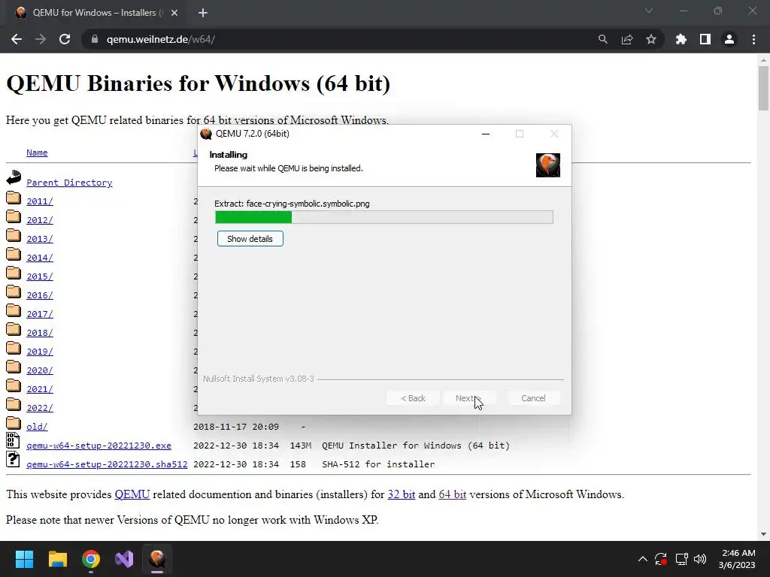Open the 2022/ folder link
The height and width of the screenshot is (577, 770).
coord(40,408)
